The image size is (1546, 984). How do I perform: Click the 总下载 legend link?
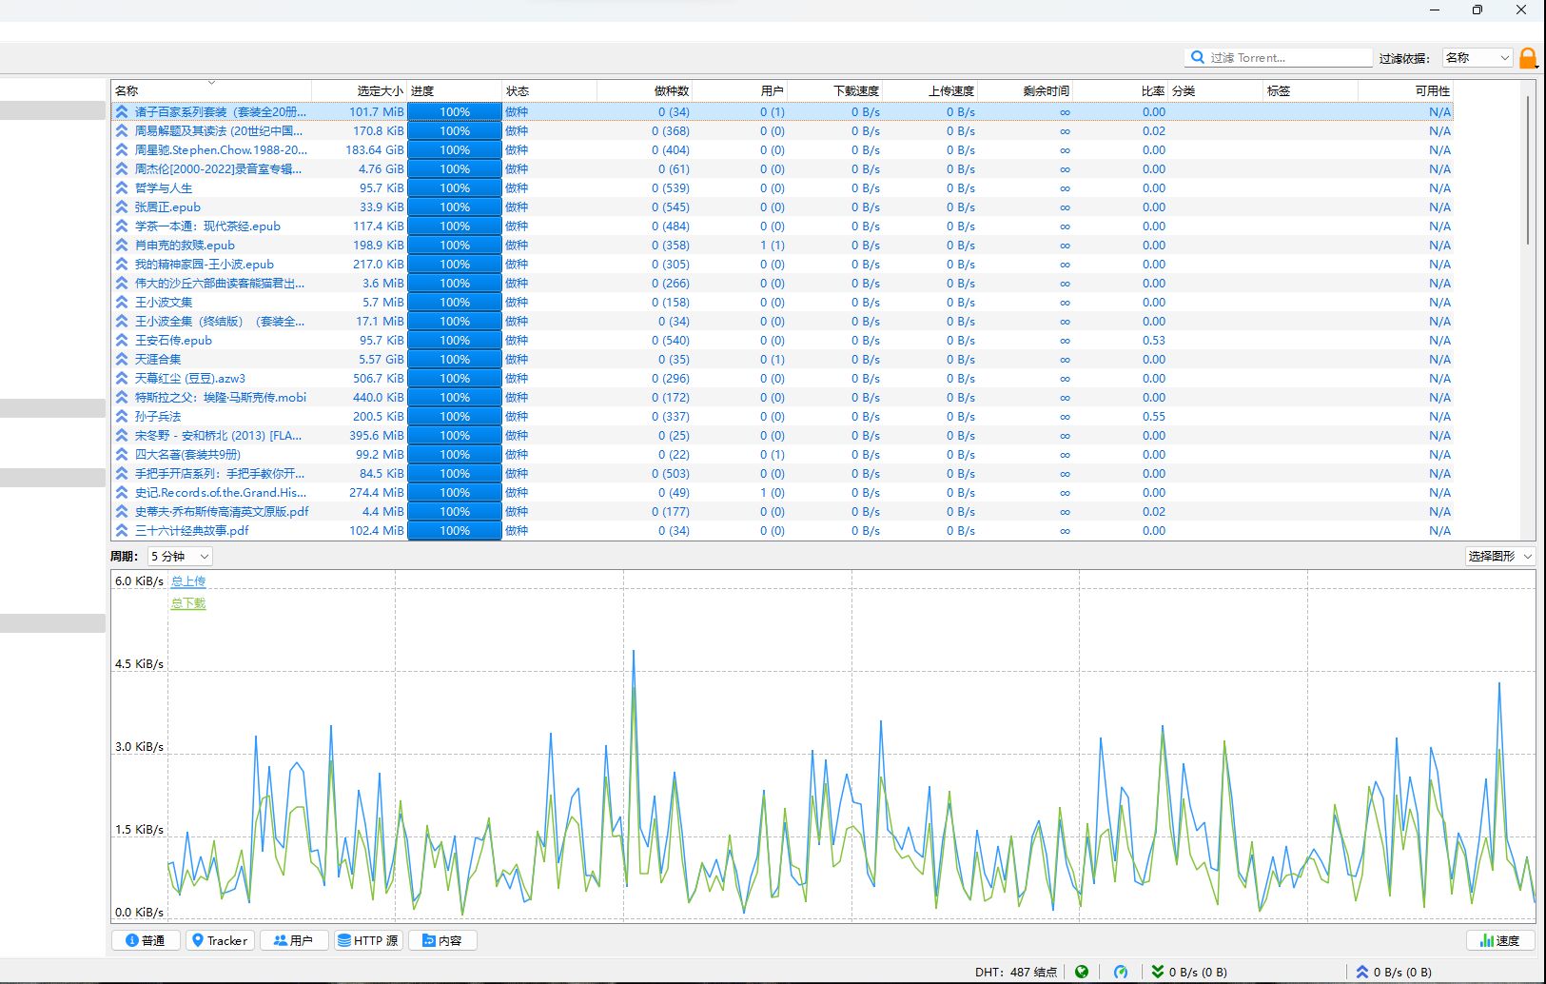click(188, 603)
